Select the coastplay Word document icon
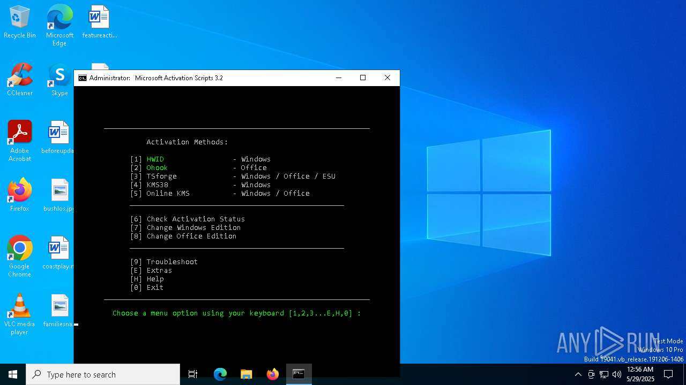 click(x=58, y=253)
